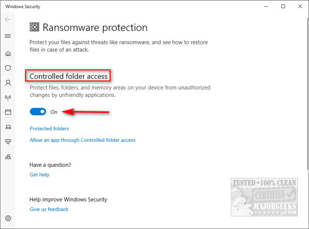Open Account protection person icon
This screenshot has width=309, height=229.
[8, 83]
